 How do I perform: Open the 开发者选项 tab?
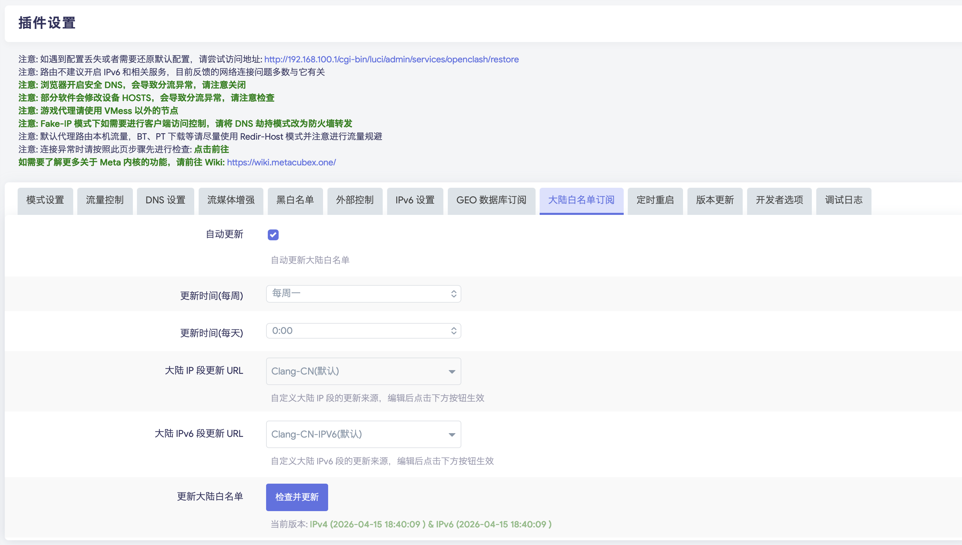tap(779, 201)
